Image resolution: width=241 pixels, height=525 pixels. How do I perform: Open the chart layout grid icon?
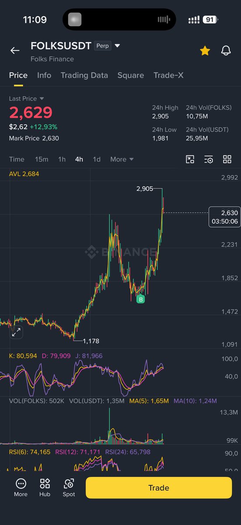227,159
